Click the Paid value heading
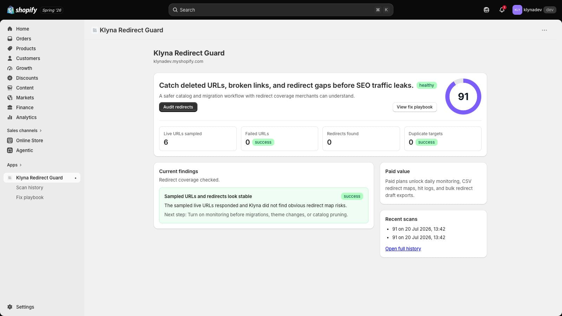The height and width of the screenshot is (316, 562). pyautogui.click(x=397, y=171)
